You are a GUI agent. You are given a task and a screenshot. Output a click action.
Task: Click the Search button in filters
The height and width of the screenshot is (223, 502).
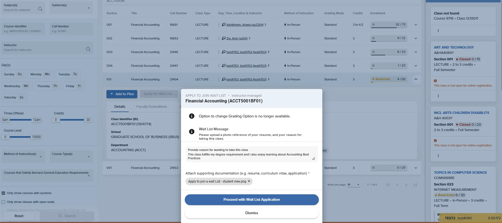[67, 216]
